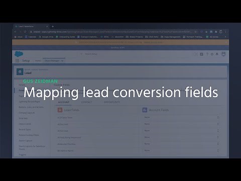Screen dimensions: 241x181
Task: Open Compact Layouts in sidebar
Action: pos(27,113)
